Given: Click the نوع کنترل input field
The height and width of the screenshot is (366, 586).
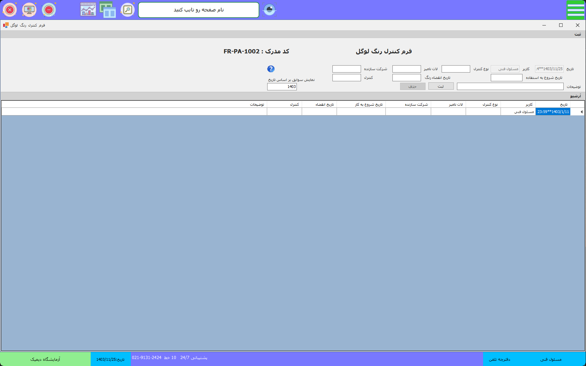Looking at the screenshot, I should coord(456,69).
